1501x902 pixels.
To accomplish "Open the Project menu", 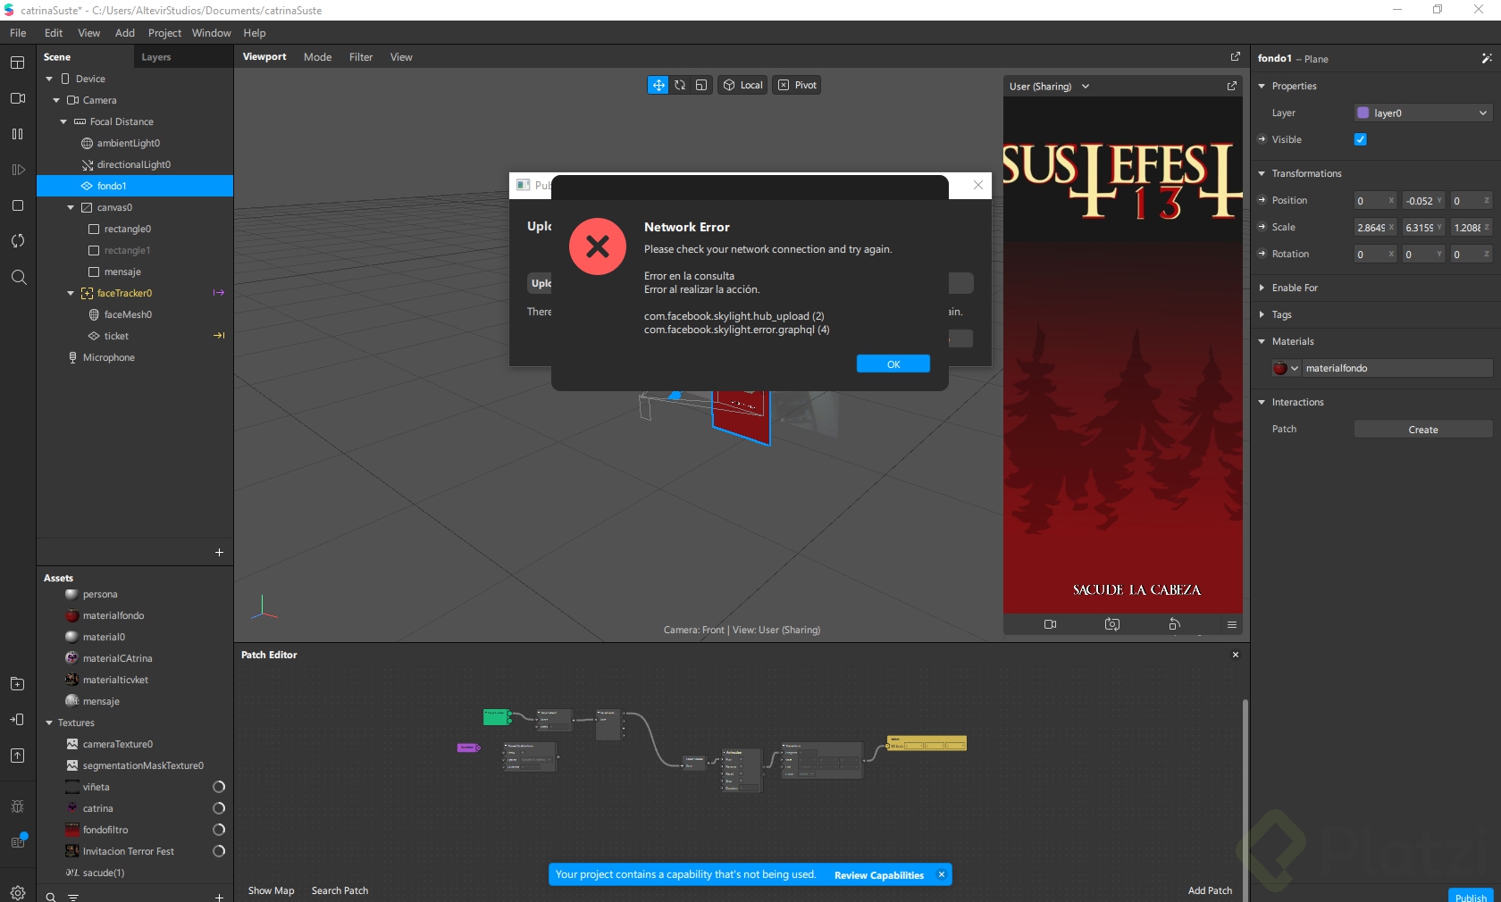I will (164, 33).
